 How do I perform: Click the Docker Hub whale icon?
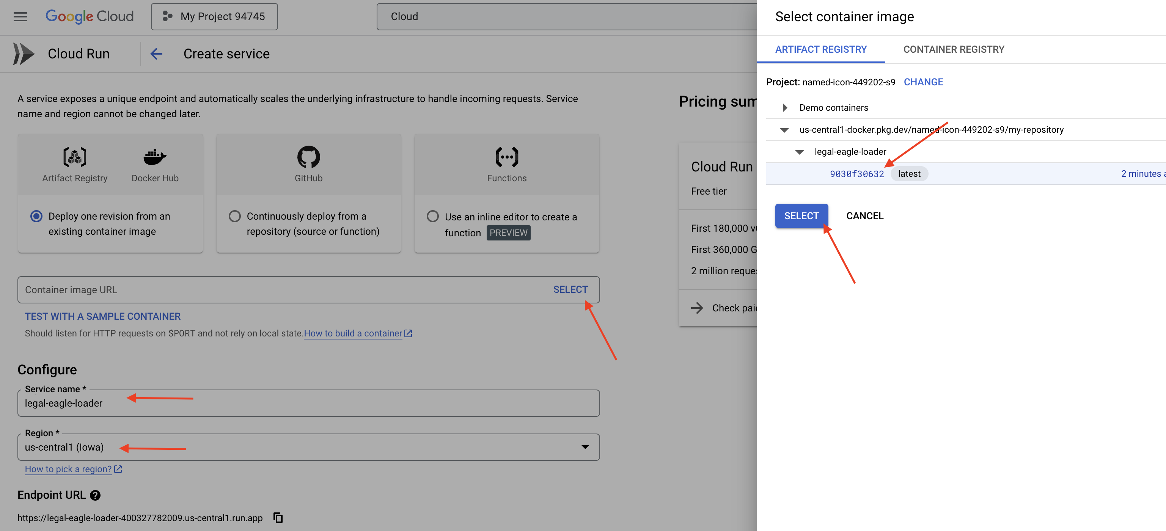click(x=155, y=157)
